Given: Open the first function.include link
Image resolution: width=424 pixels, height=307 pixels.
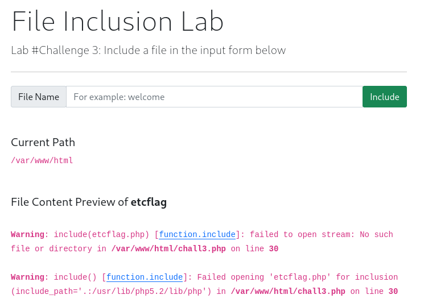Looking at the screenshot, I should coord(197,234).
